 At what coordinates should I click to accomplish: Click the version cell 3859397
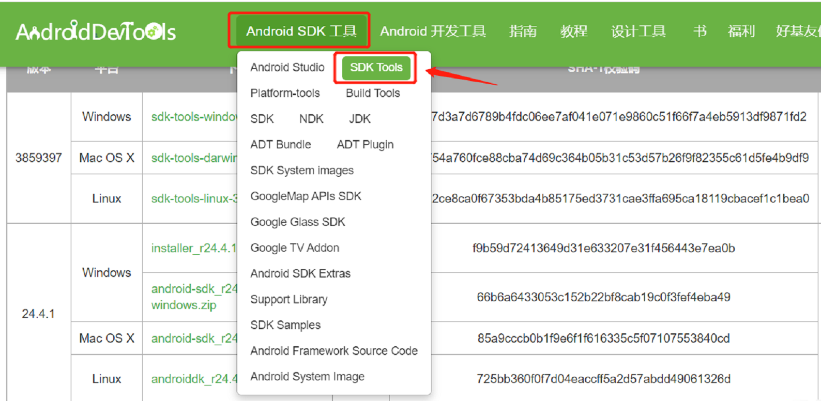pyautogui.click(x=39, y=158)
